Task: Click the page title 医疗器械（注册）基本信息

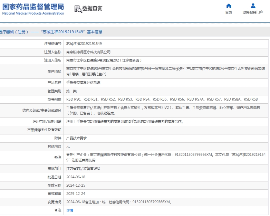Action: (x=51, y=32)
